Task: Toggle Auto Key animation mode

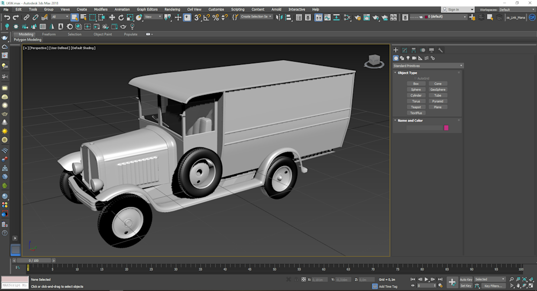Action: click(x=466, y=279)
